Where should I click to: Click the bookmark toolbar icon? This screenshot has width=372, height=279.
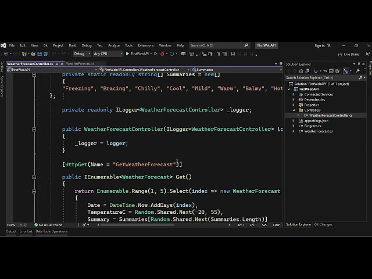coord(233,54)
